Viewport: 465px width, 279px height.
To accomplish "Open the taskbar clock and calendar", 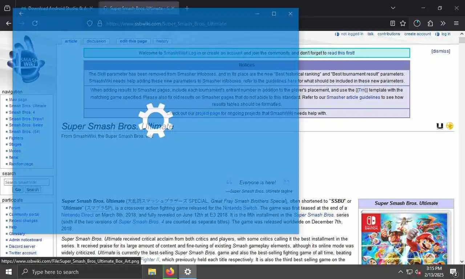I will 434,272.
